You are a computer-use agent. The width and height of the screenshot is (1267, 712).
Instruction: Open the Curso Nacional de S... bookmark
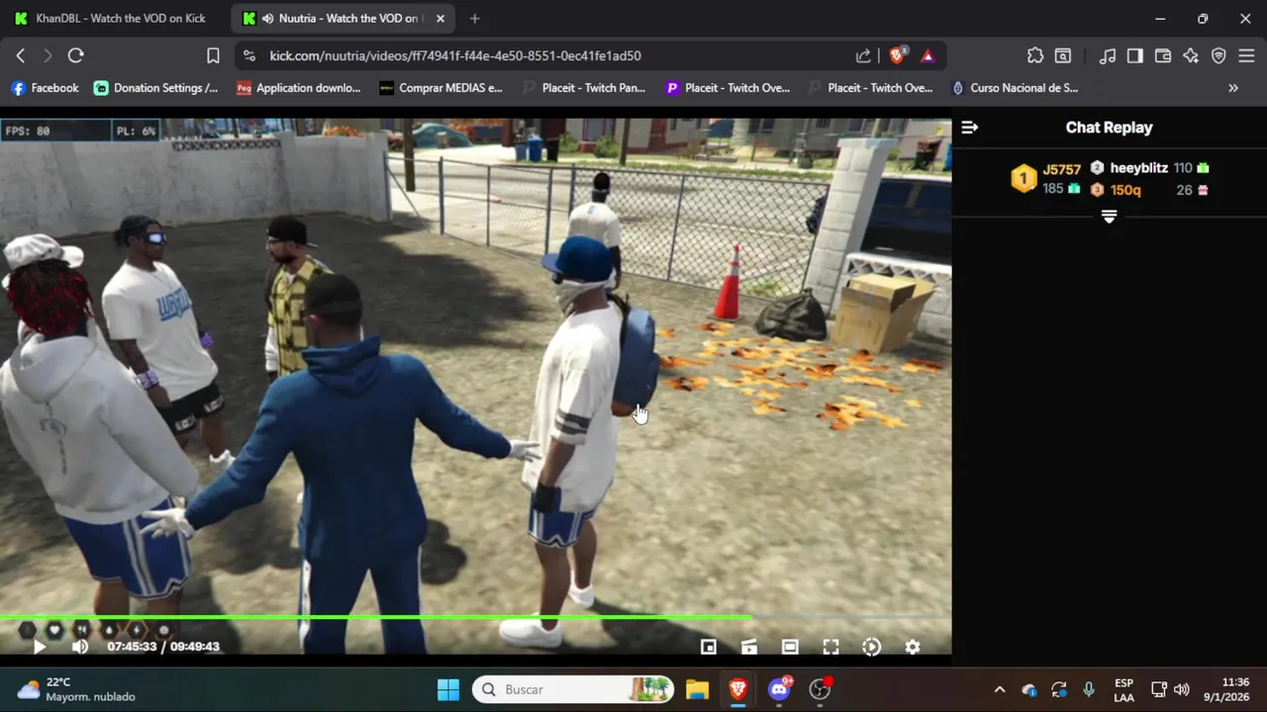[x=1015, y=88]
